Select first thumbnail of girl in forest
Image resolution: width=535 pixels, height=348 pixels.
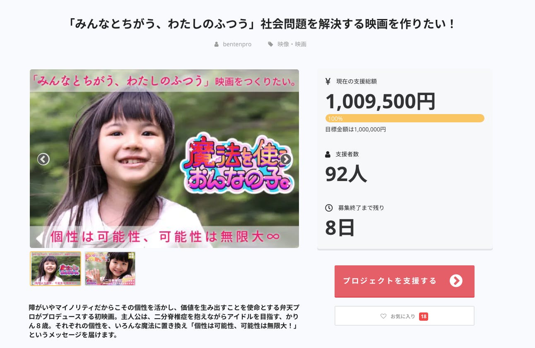[55, 269]
